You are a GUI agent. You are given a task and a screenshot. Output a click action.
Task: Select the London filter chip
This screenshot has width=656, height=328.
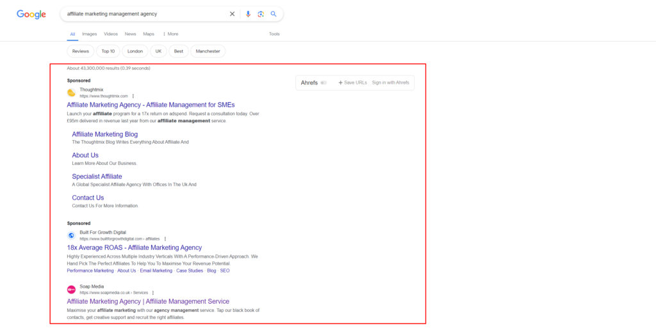pyautogui.click(x=135, y=51)
